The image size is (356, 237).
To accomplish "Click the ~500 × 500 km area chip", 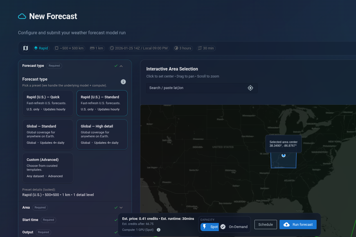I will click(70, 48).
